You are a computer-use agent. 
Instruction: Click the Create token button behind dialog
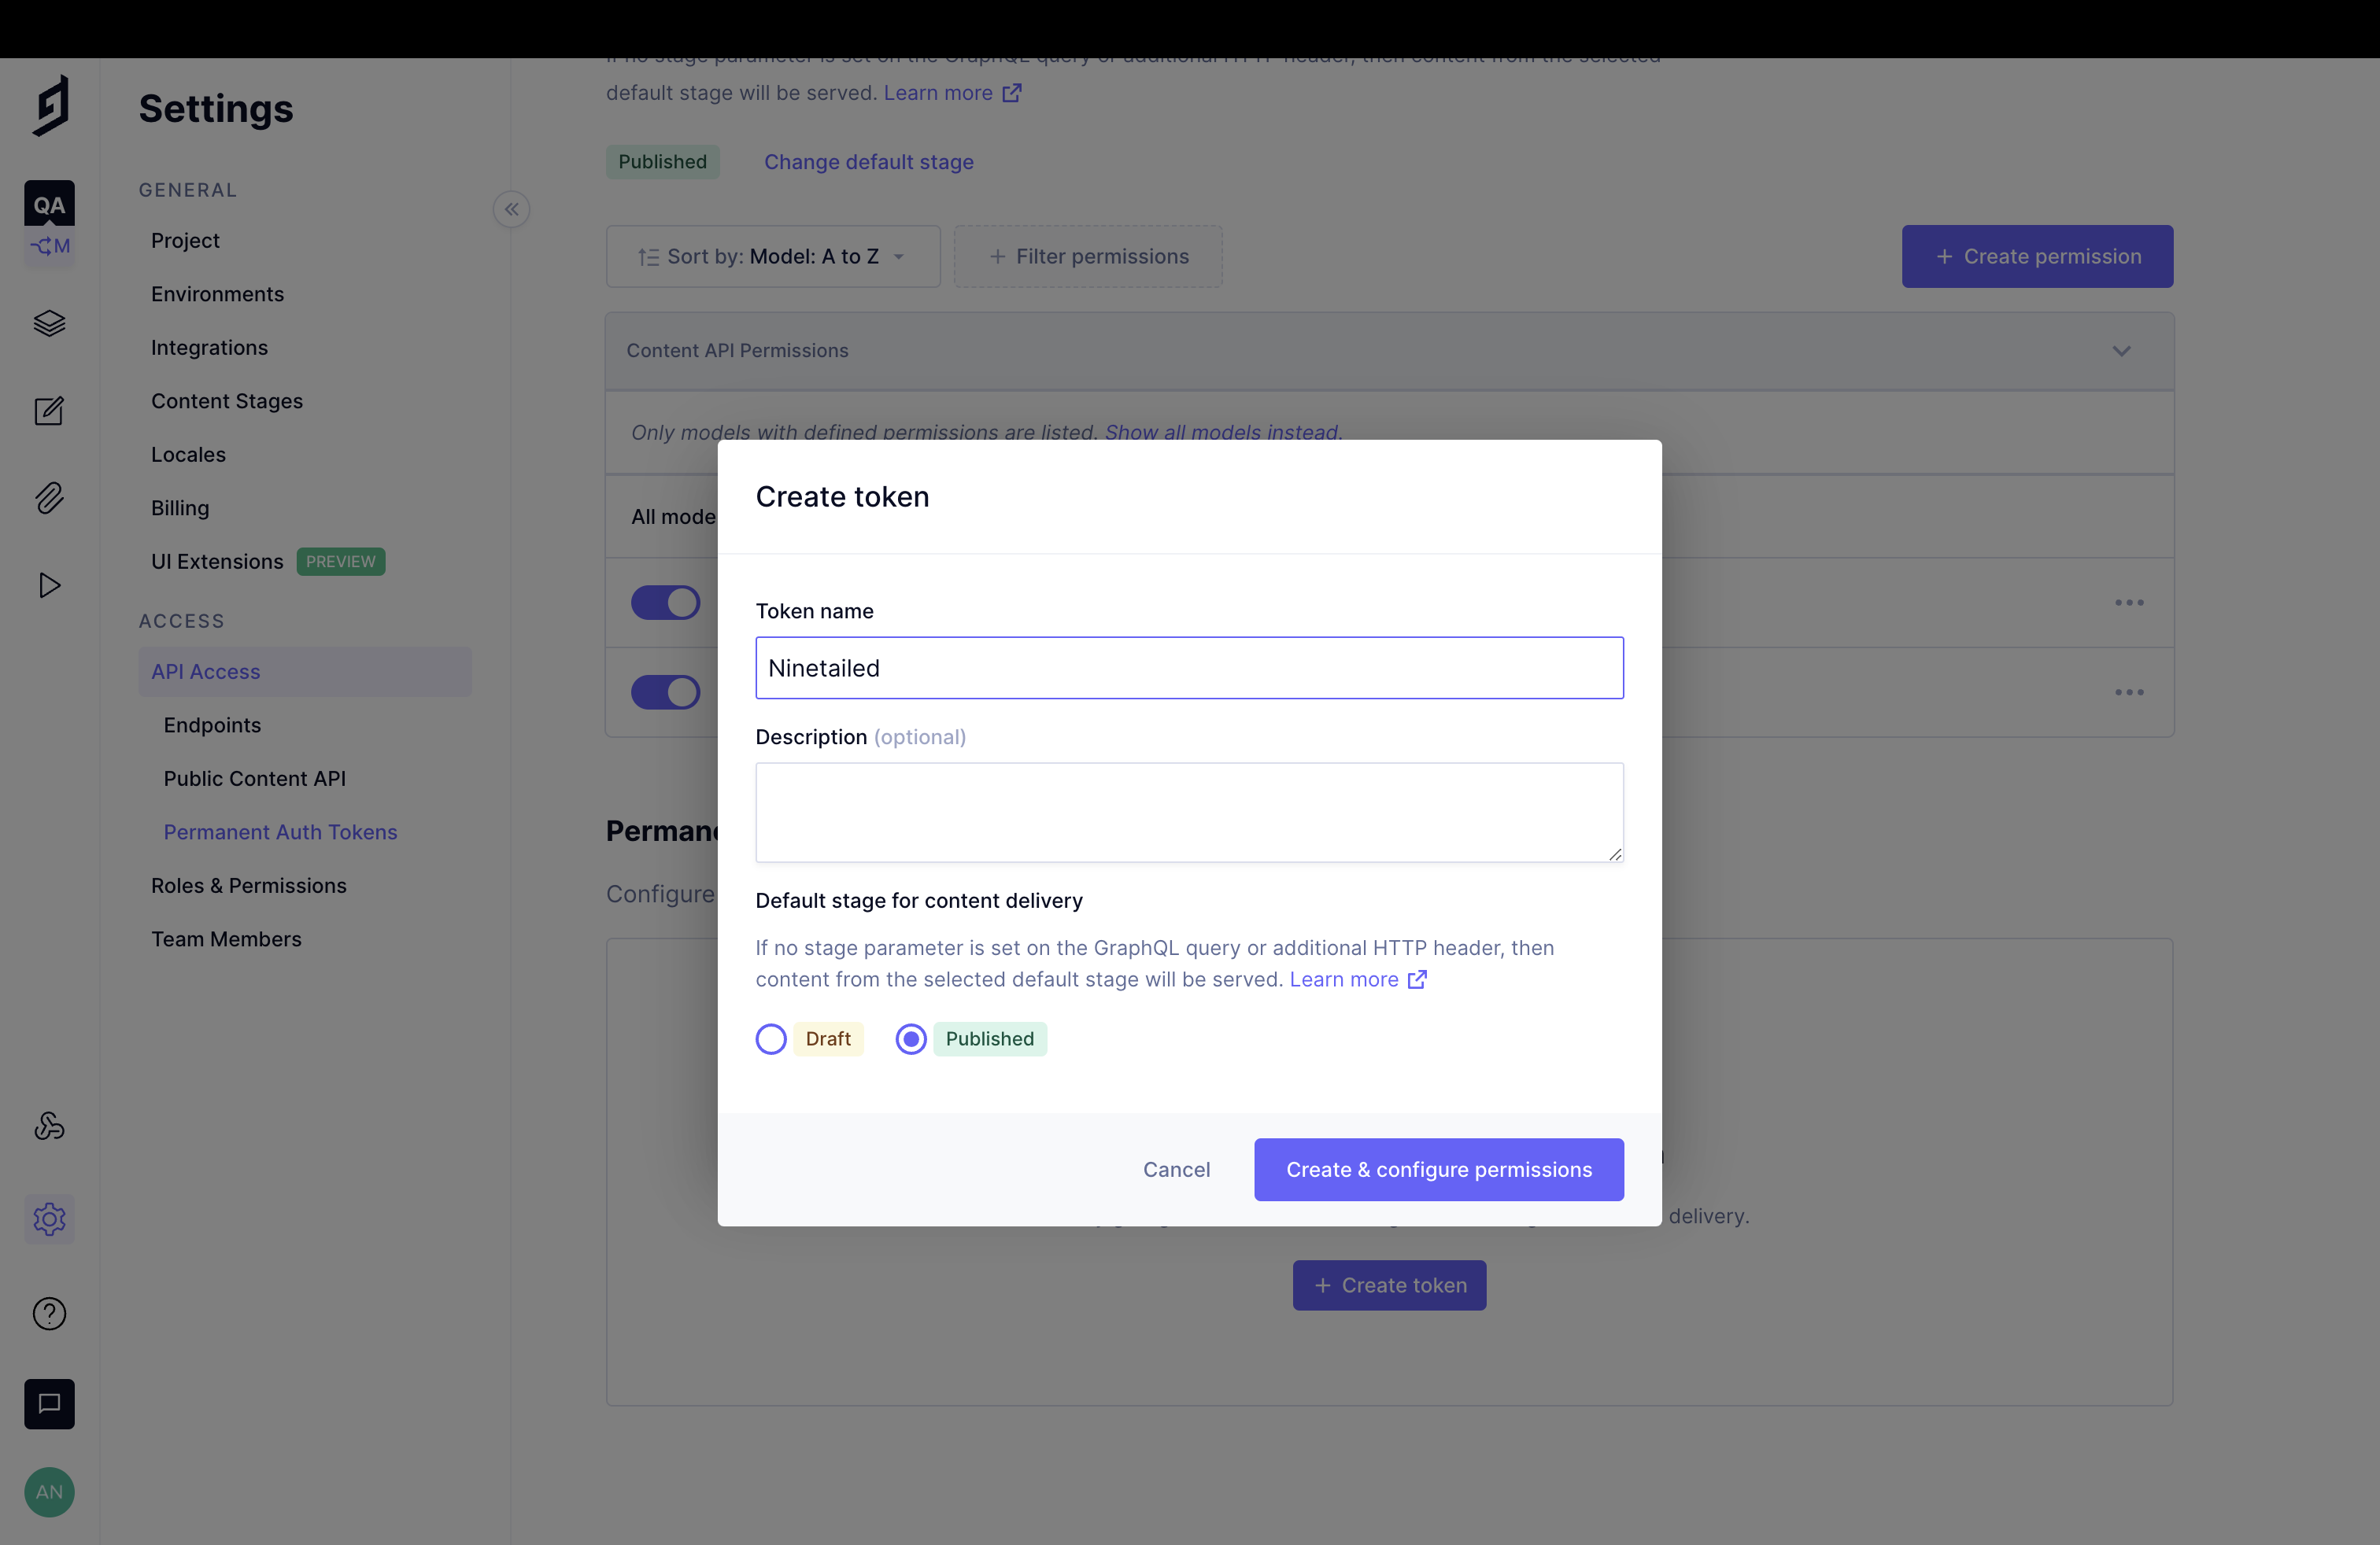(x=1389, y=1286)
